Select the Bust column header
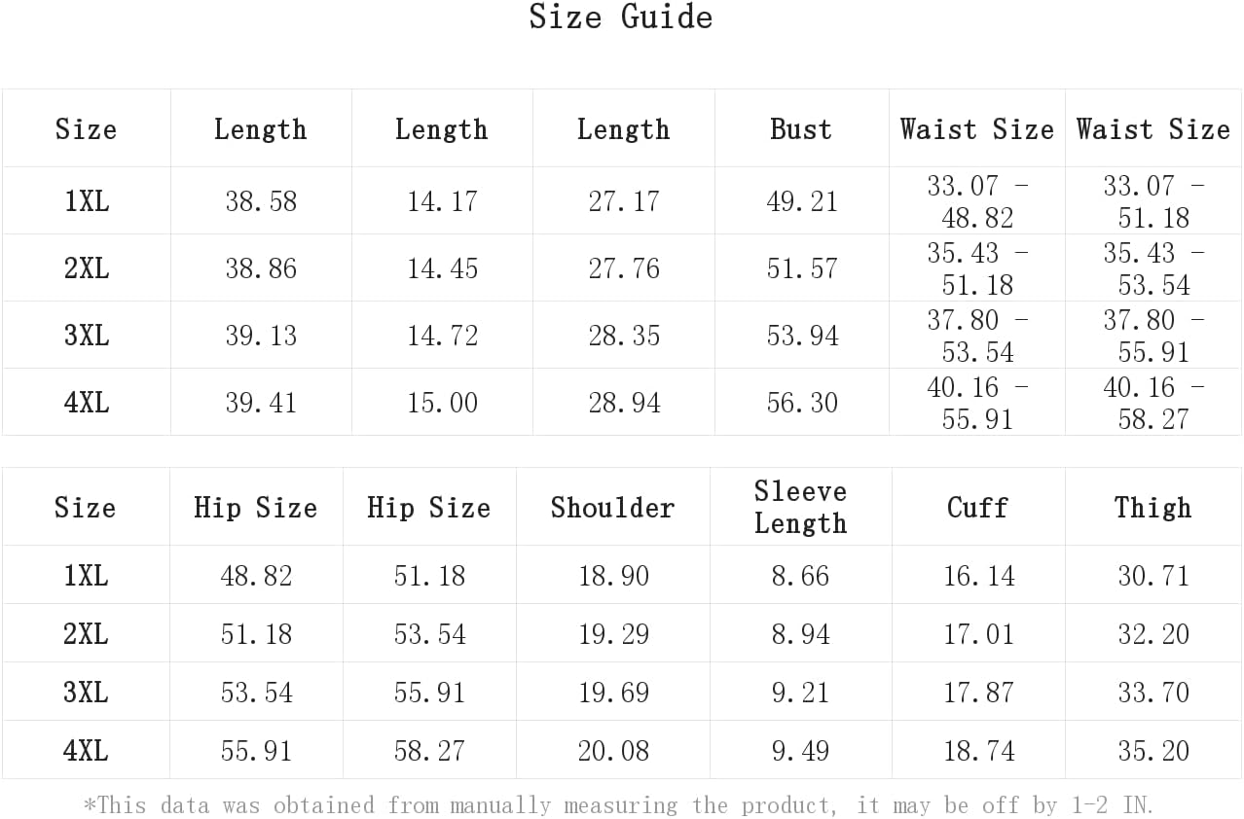 pyautogui.click(x=801, y=129)
